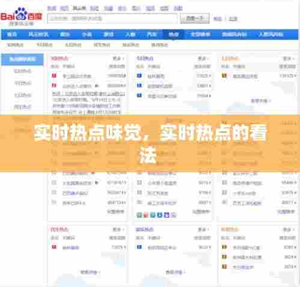Open 人群风向标 in the blue navigation bar
Screen dimensions: 300x287
point(271,35)
